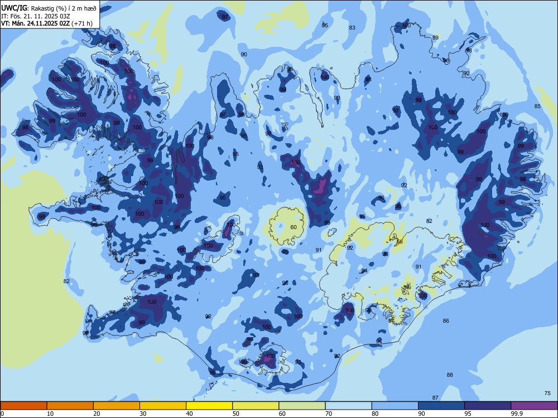Click the '86' value off the southeast coast
Image resolution: width=558 pixels, height=418 pixels.
click(446, 320)
